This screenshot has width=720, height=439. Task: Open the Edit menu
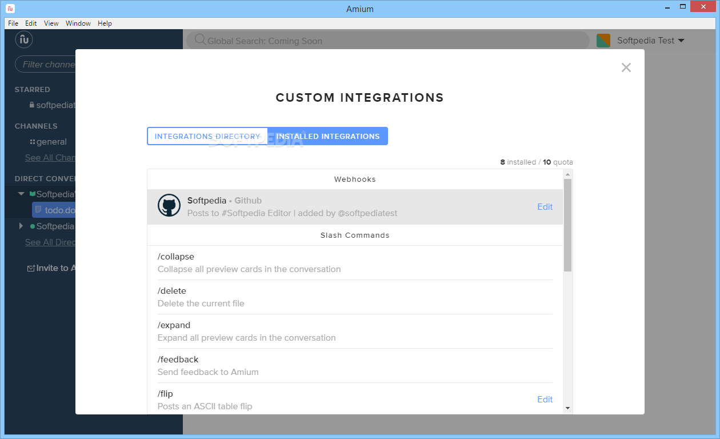coord(31,23)
